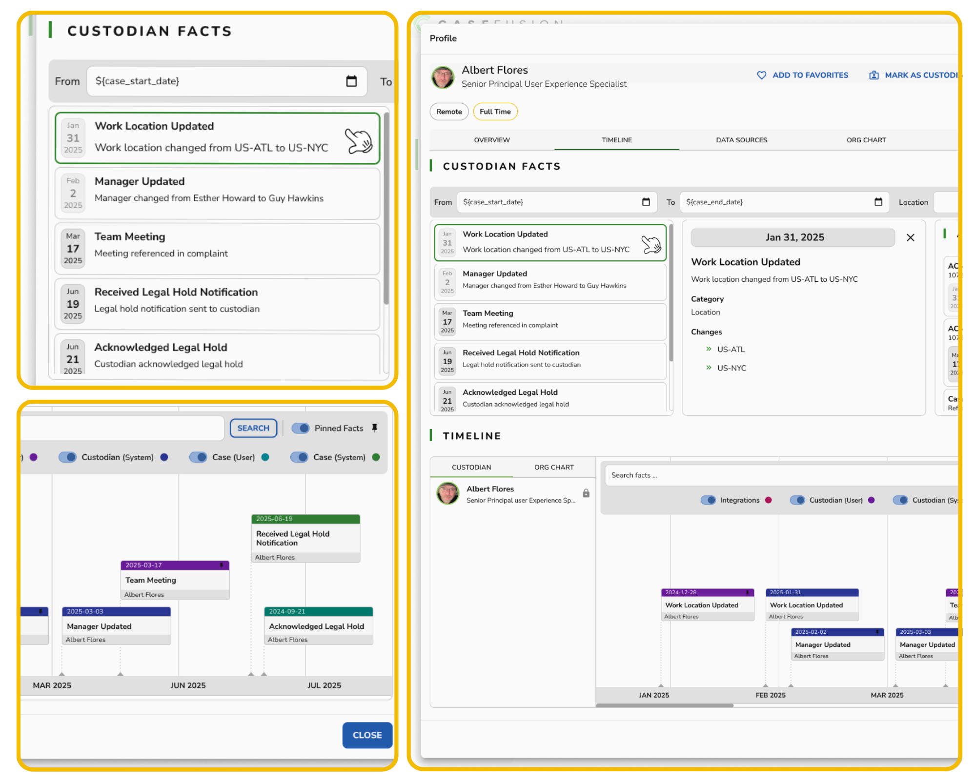Click the SEARCH button

[253, 428]
